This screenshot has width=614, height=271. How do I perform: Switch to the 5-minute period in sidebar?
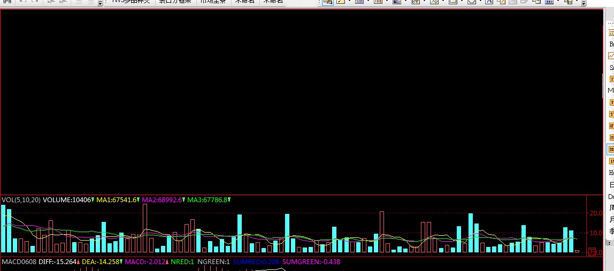click(x=611, y=114)
